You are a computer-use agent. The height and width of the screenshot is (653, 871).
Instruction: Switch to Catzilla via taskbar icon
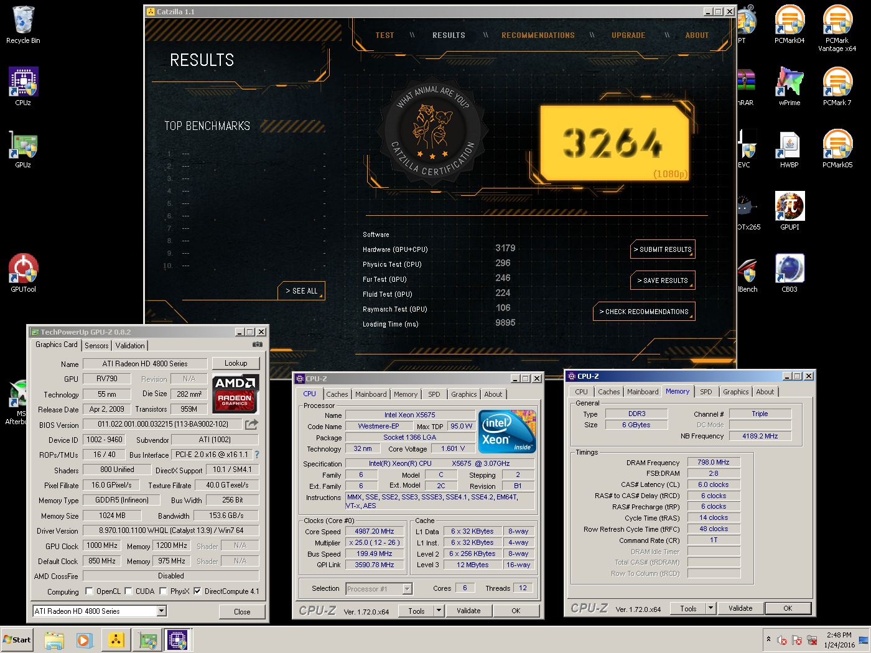(116, 640)
